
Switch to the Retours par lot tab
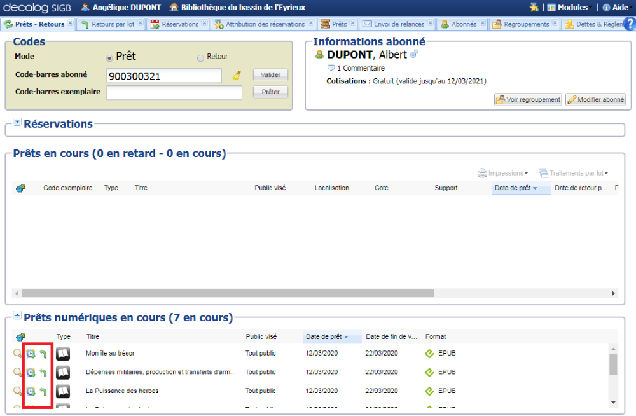113,24
